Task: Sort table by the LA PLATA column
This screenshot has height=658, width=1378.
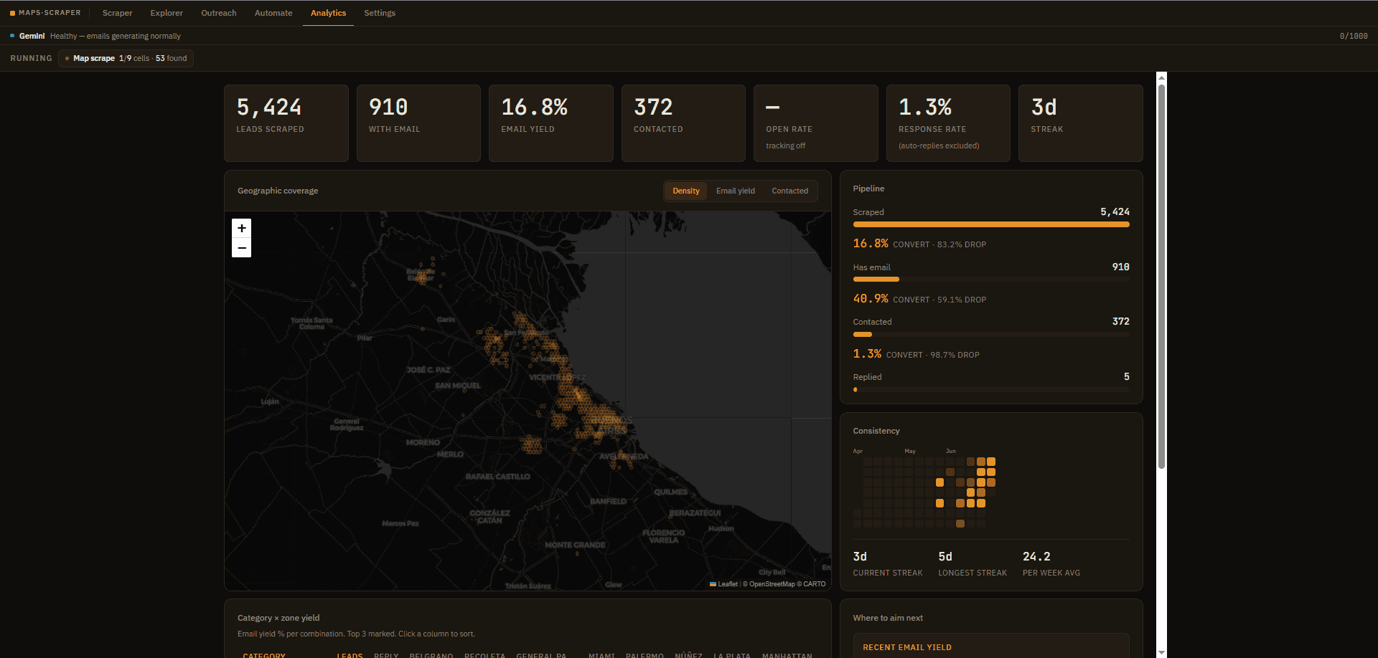Action: 732,655
